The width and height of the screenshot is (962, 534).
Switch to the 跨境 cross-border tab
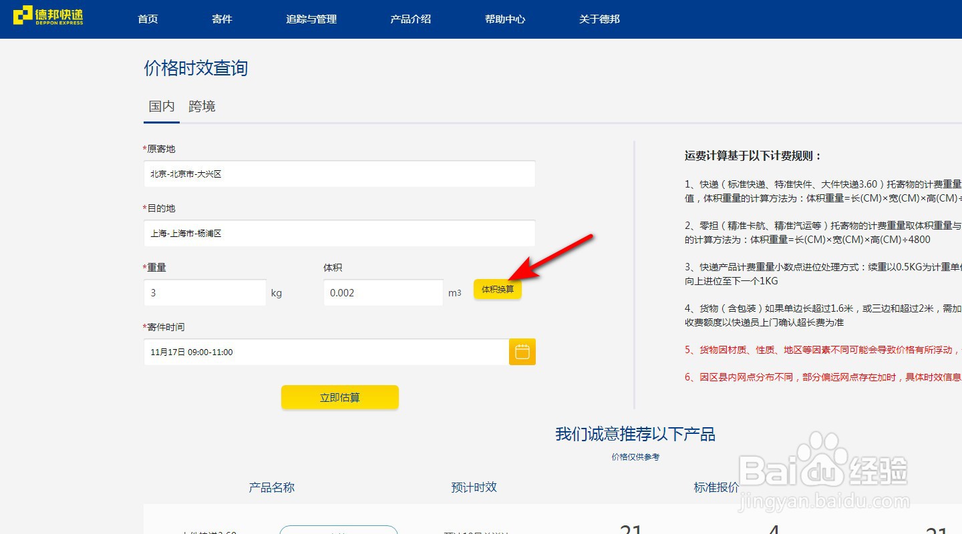pos(202,106)
